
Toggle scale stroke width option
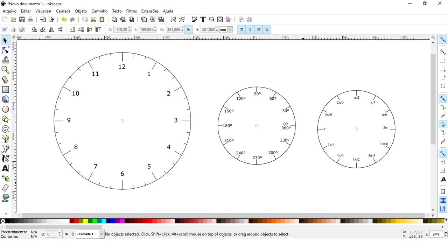[x=241, y=29]
